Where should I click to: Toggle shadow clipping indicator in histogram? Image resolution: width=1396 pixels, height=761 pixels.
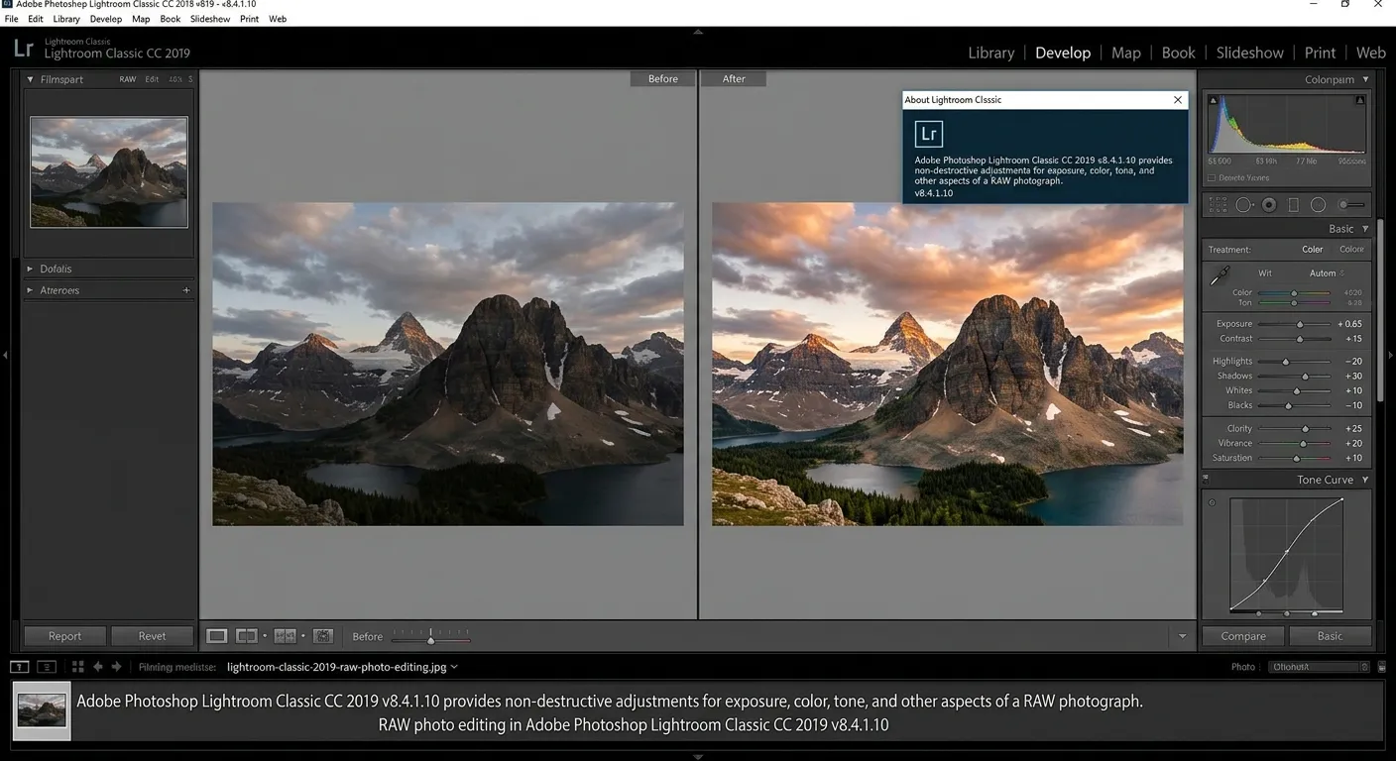click(x=1213, y=100)
